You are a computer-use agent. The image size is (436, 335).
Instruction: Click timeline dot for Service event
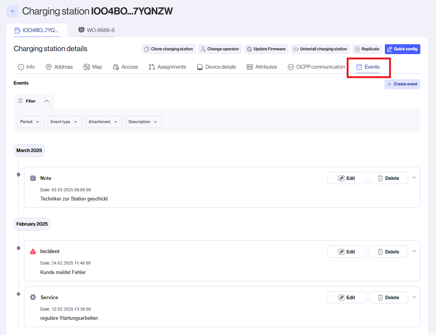[x=18, y=294]
